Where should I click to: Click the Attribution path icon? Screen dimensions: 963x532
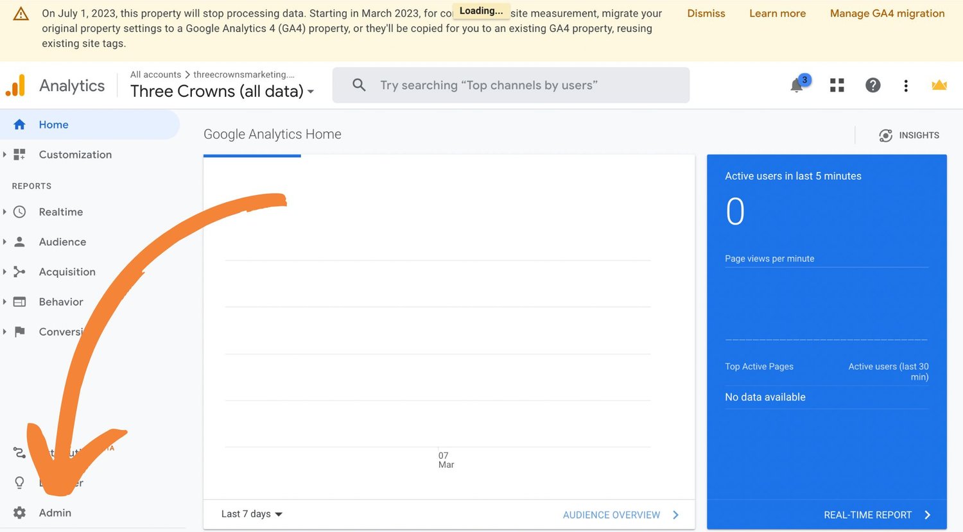20,452
